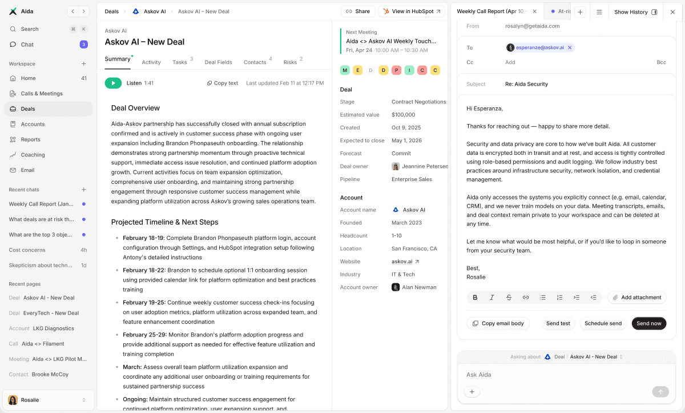The width and height of the screenshot is (685, 413).
Task: Open the Cost concerns chat
Action: pyautogui.click(x=48, y=250)
